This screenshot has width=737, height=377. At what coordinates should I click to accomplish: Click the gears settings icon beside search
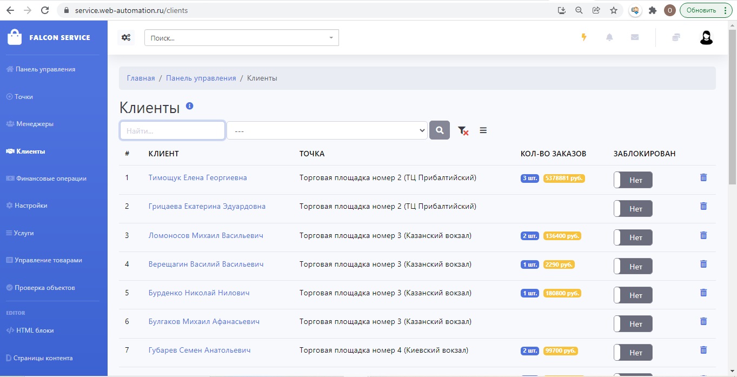click(x=126, y=37)
